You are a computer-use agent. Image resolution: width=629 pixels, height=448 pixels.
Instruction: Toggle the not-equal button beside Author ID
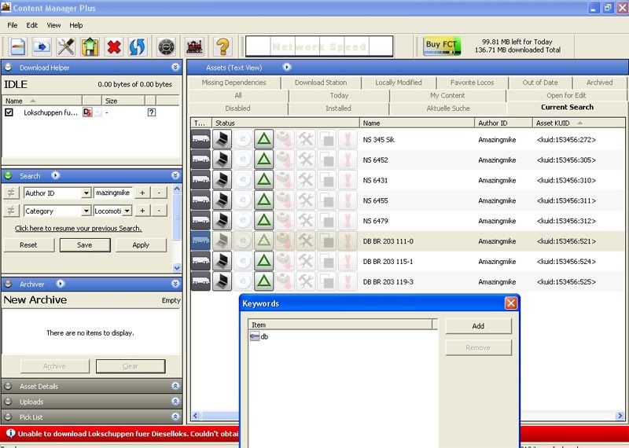click(x=11, y=193)
